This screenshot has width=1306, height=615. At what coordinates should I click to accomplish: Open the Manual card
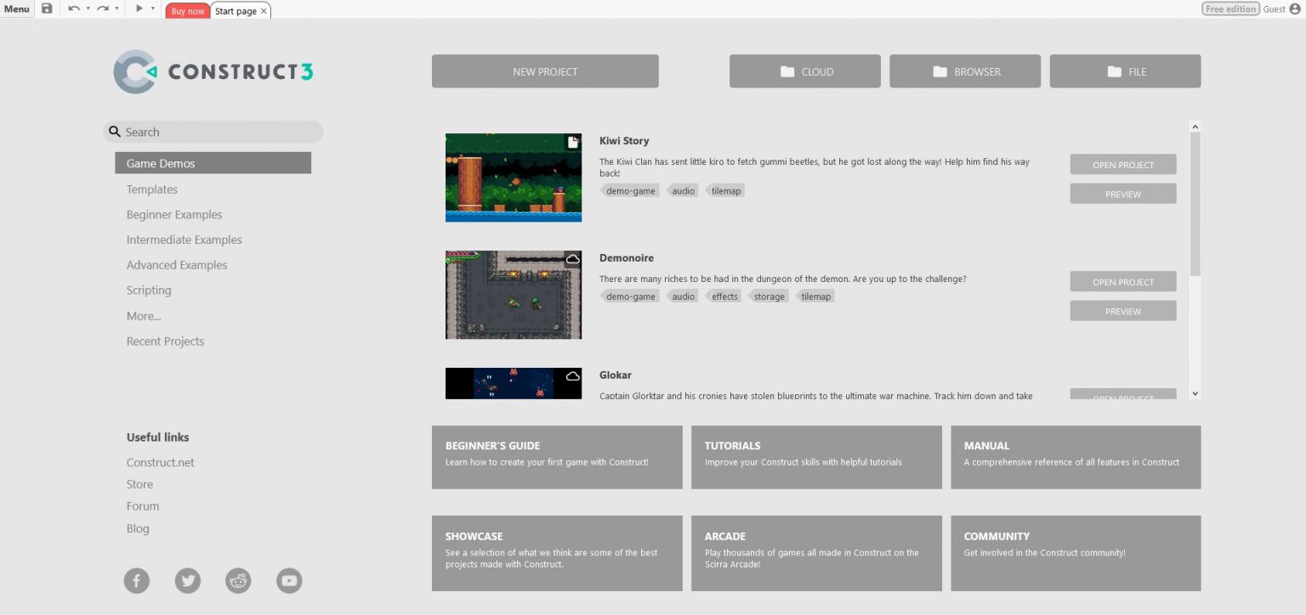coord(1076,457)
